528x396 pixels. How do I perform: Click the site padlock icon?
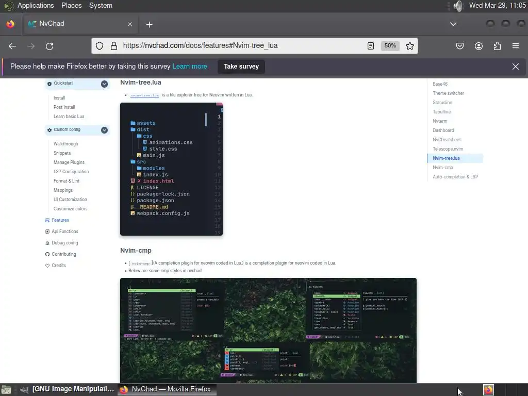[114, 46]
